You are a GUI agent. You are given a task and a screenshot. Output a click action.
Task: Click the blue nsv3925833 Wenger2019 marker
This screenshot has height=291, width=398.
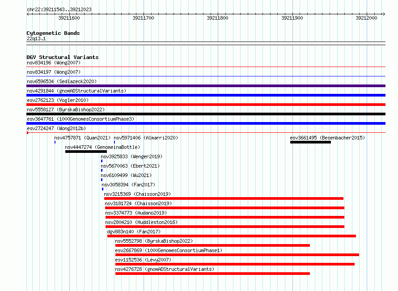coord(102,161)
